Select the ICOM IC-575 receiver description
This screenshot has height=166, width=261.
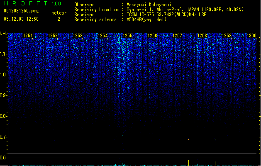pyautogui.click(x=167, y=15)
